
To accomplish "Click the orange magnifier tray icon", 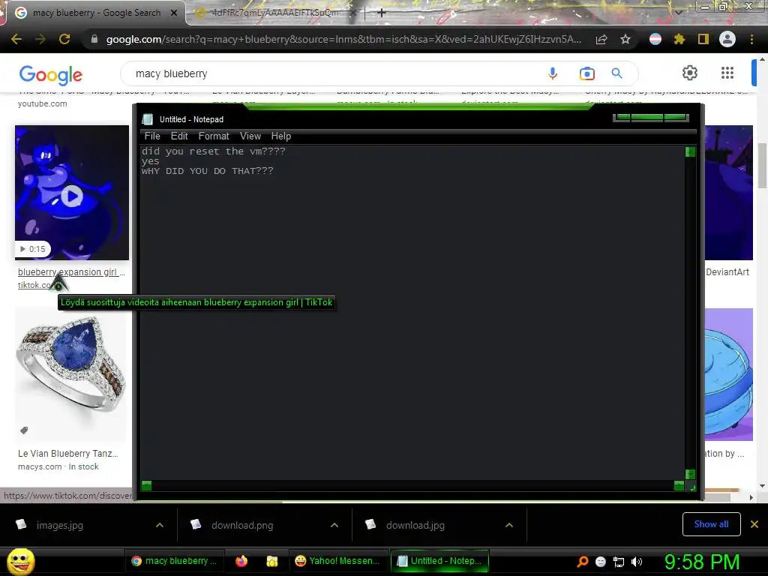I will coord(582,561).
